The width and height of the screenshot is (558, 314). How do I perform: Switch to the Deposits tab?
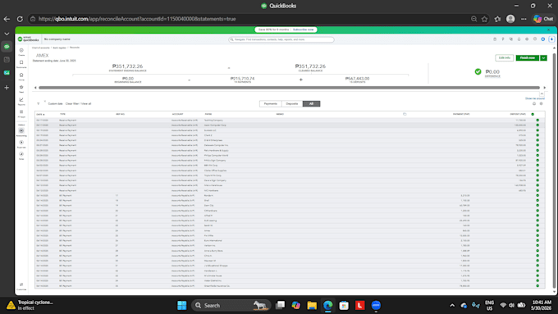click(292, 104)
